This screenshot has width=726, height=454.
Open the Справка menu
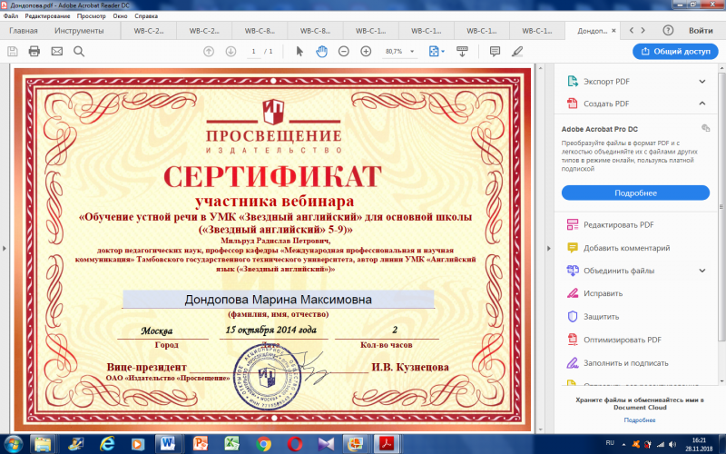tap(146, 15)
